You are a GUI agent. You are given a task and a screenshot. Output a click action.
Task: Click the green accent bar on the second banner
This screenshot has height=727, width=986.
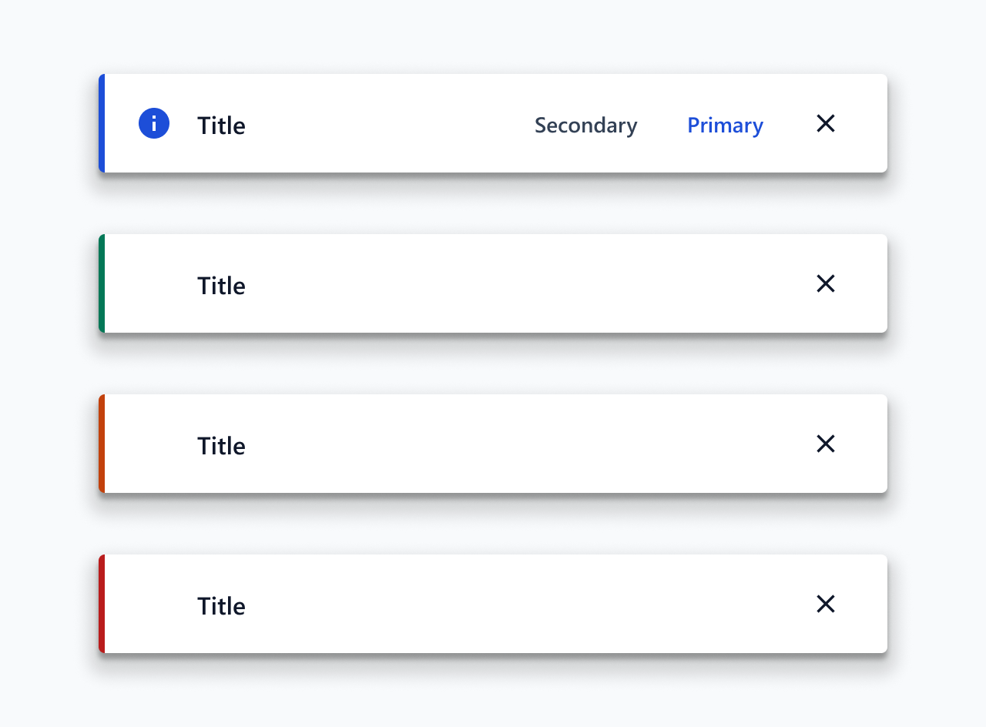click(102, 283)
